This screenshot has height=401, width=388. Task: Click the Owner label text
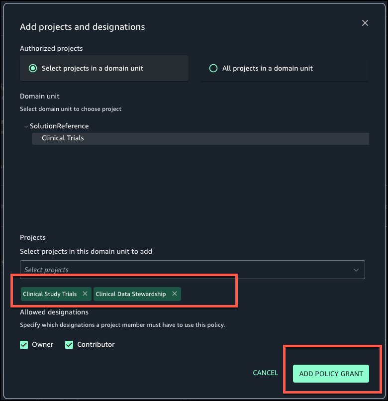42,344
